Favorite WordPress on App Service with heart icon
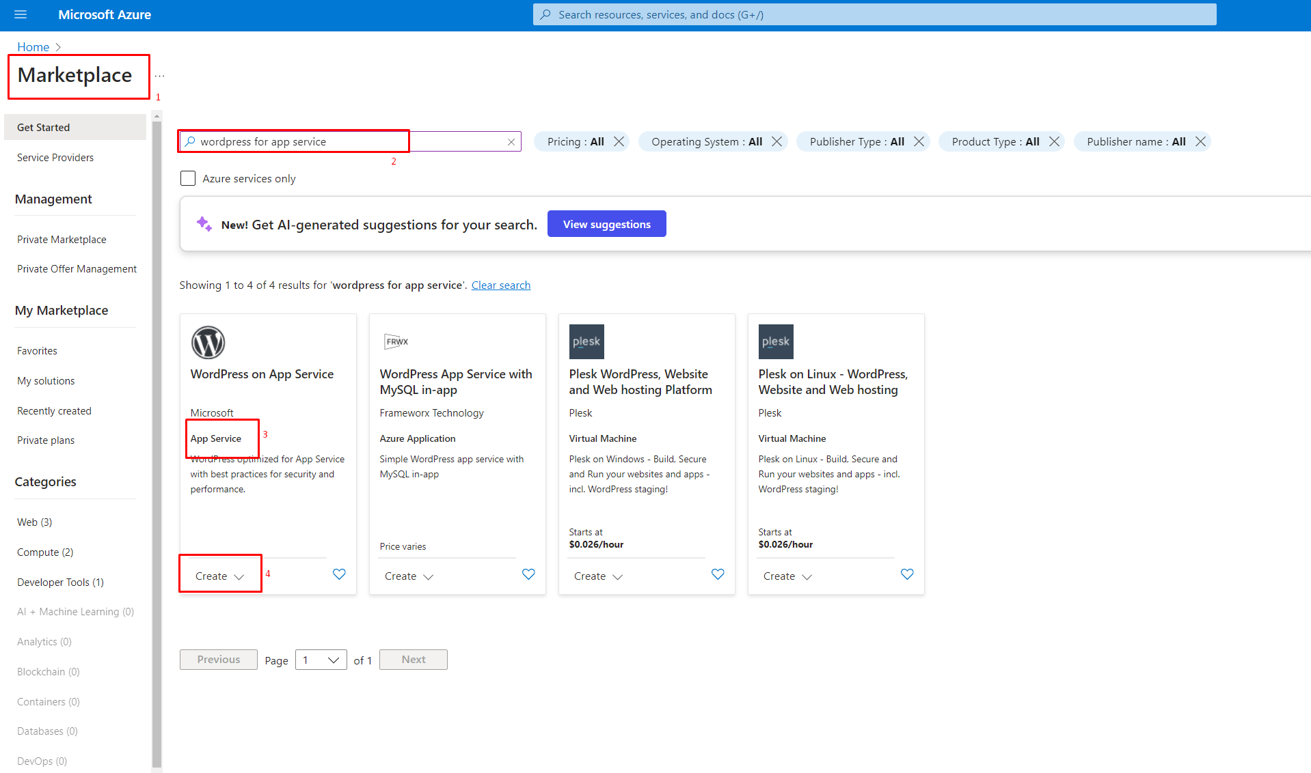 (x=339, y=574)
